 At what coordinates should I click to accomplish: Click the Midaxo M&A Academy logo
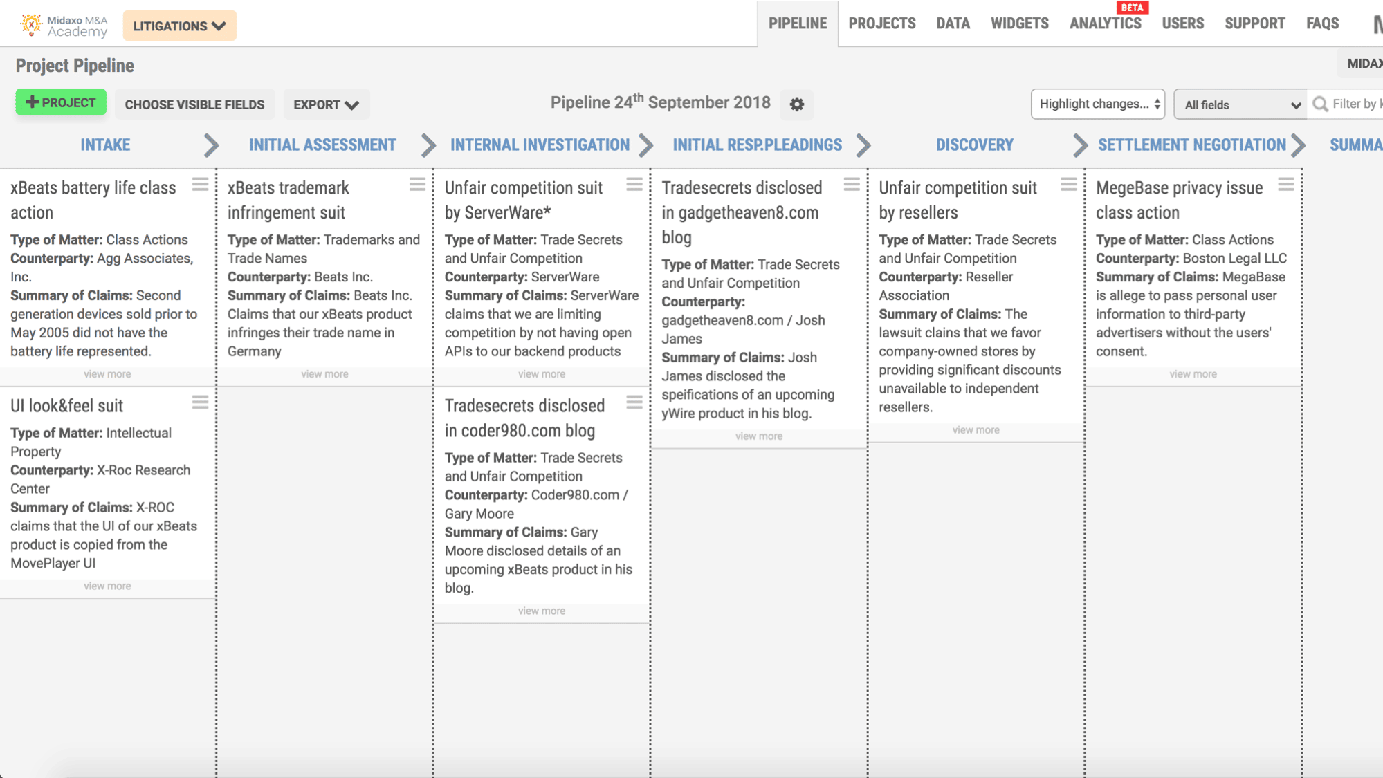[64, 26]
